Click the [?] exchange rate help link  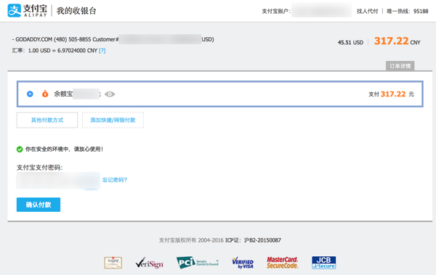click(102, 51)
